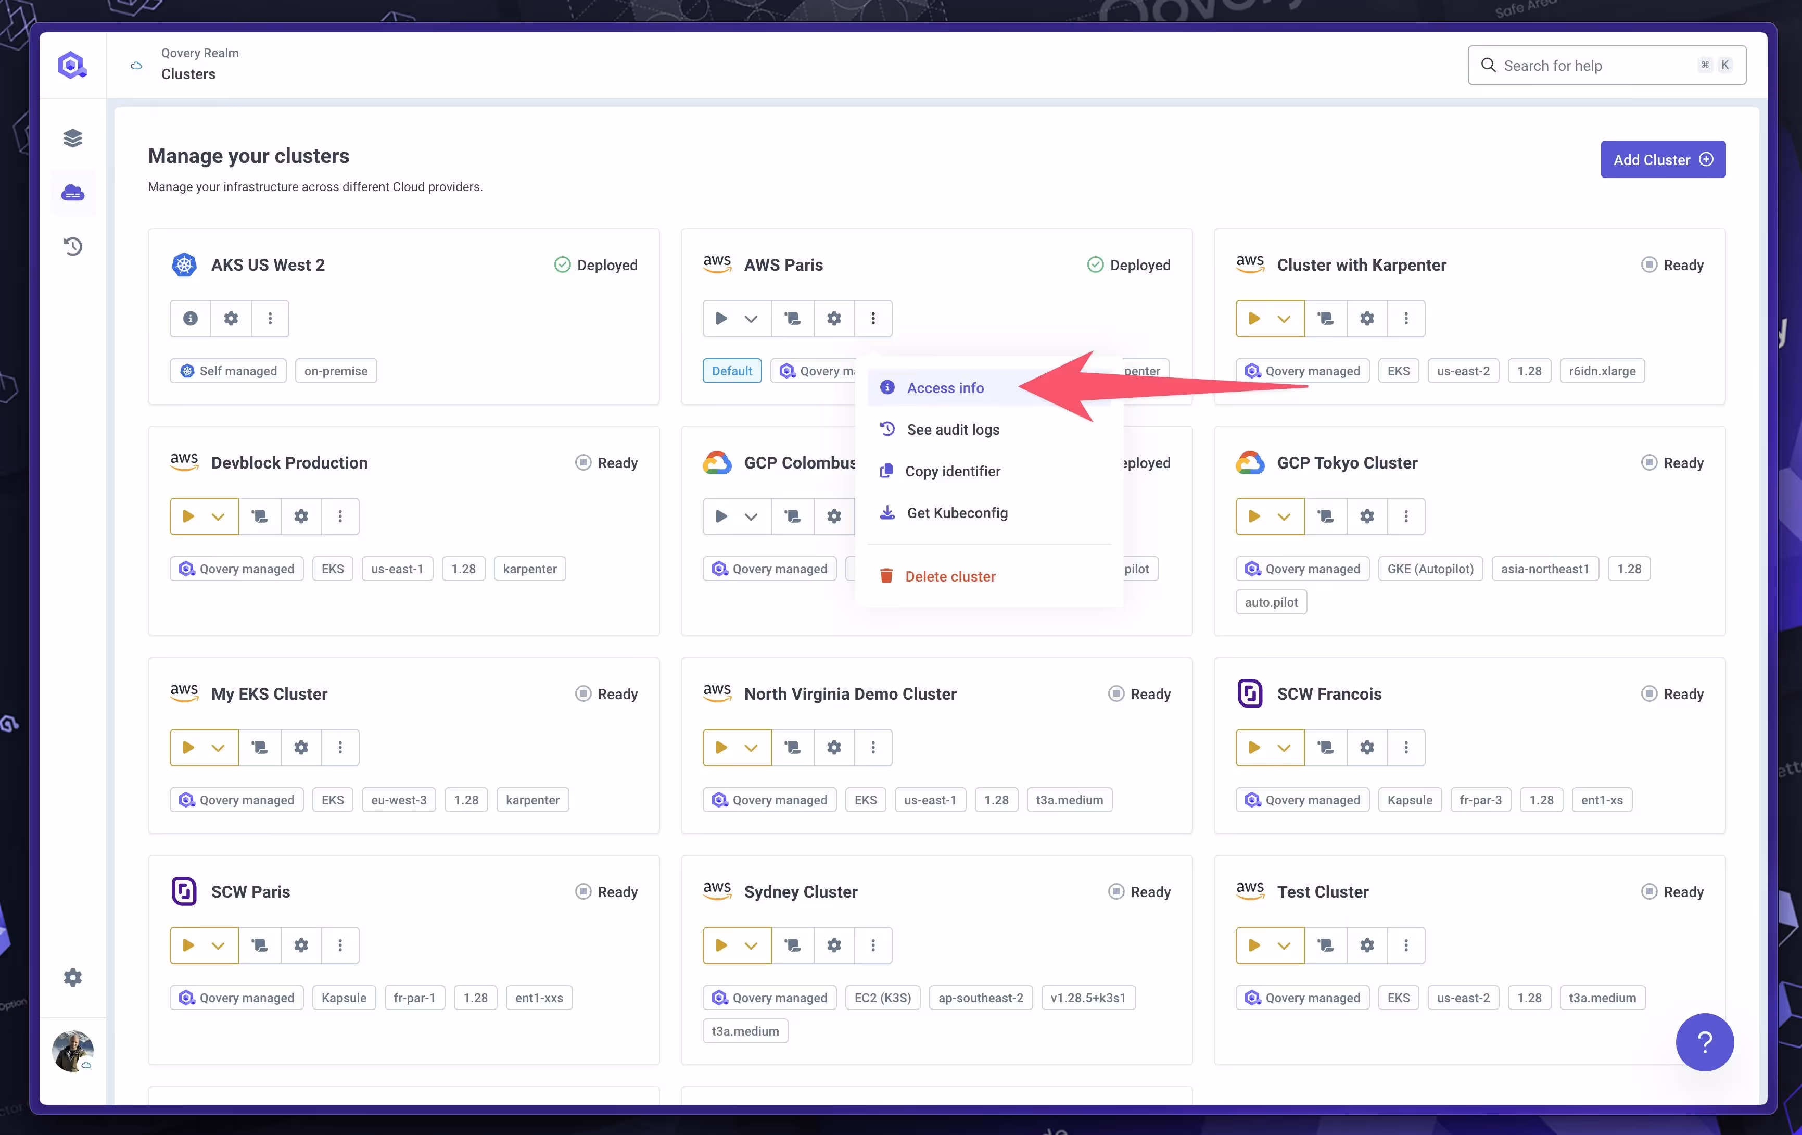Screen dimensions: 1802x1135
Task: Choose Get Kubeconfig menu entry
Action: tap(957, 513)
